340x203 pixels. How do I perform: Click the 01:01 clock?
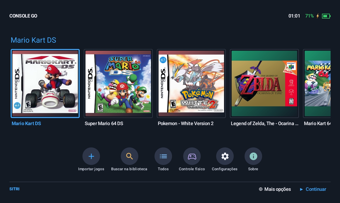tap(294, 16)
